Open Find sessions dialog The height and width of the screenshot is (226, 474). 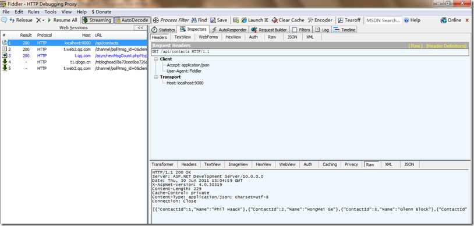199,20
